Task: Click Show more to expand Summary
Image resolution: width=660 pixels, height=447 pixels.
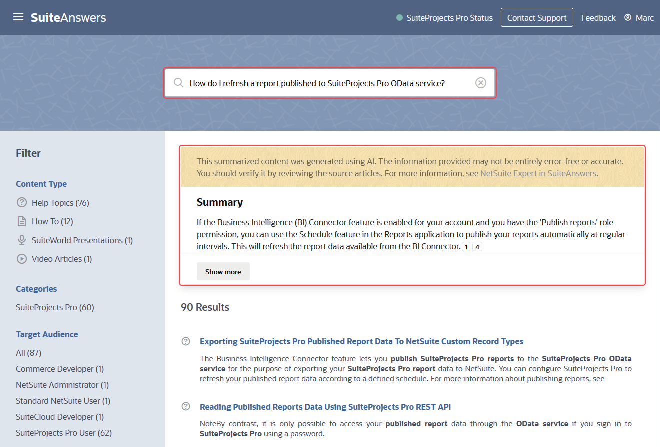Action: (x=223, y=271)
